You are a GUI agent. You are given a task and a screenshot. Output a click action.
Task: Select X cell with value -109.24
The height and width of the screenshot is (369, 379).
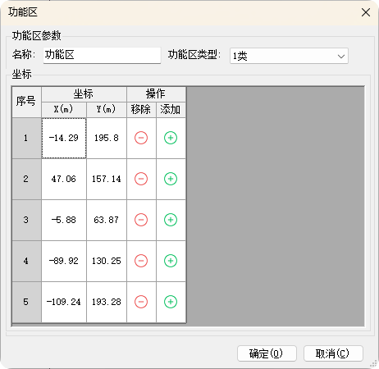64,302
